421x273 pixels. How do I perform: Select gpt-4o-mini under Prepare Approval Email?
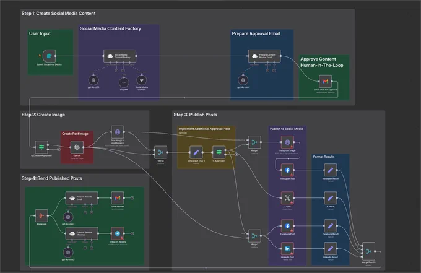[243, 80]
